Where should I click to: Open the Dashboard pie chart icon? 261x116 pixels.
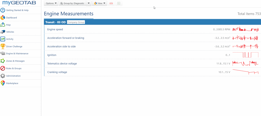(x=3, y=18)
